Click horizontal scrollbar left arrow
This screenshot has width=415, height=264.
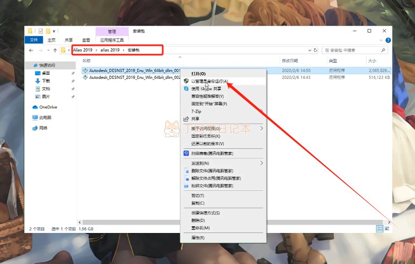[x=80, y=222]
